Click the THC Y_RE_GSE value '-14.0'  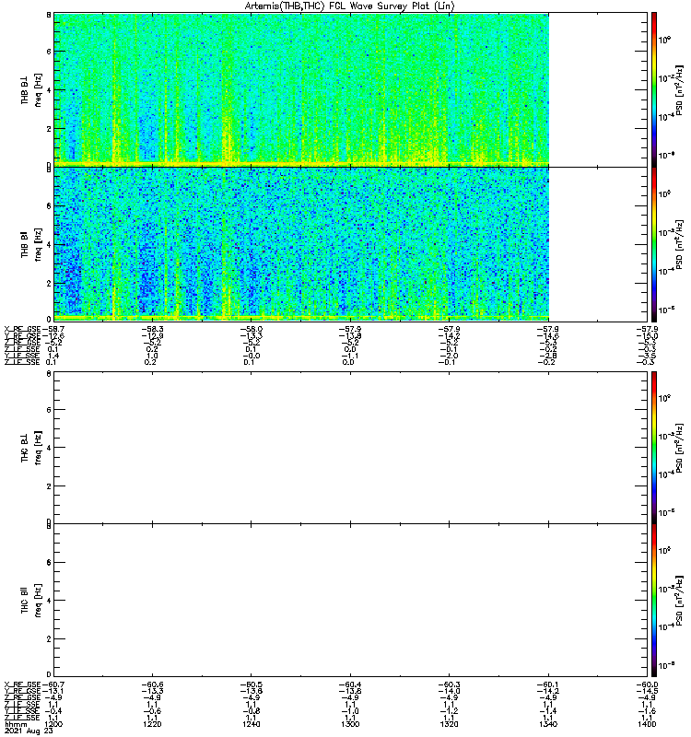450,691
